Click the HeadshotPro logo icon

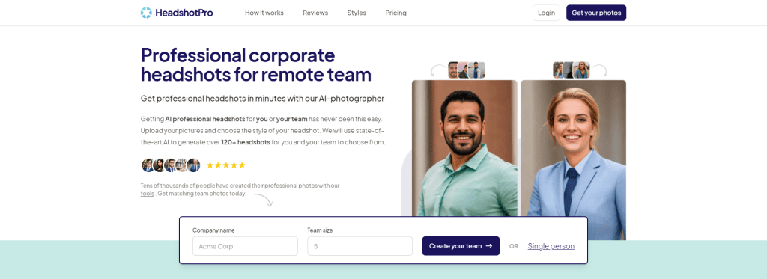pos(146,13)
